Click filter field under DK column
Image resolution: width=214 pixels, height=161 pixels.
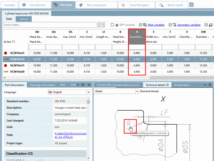(x=37, y=47)
